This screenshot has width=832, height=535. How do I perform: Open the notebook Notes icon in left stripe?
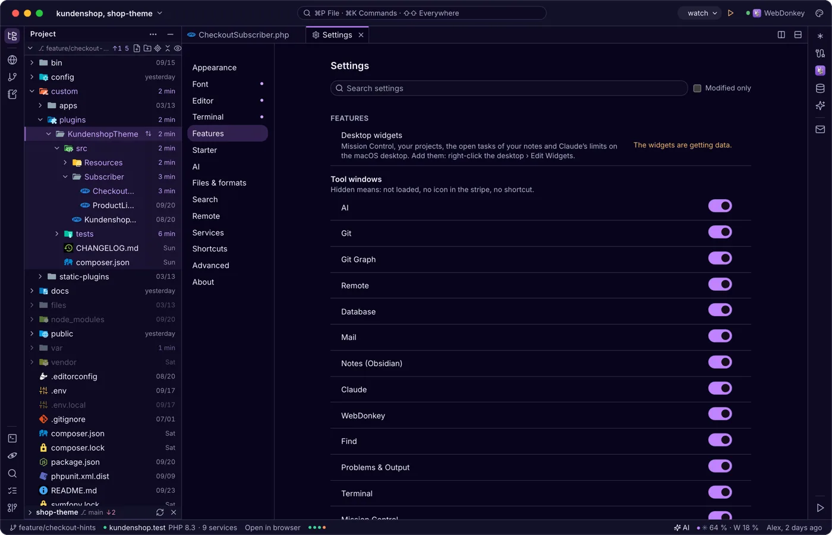pyautogui.click(x=12, y=94)
